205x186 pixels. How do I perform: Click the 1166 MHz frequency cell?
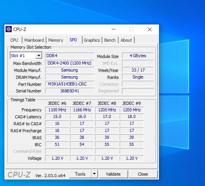(82, 110)
